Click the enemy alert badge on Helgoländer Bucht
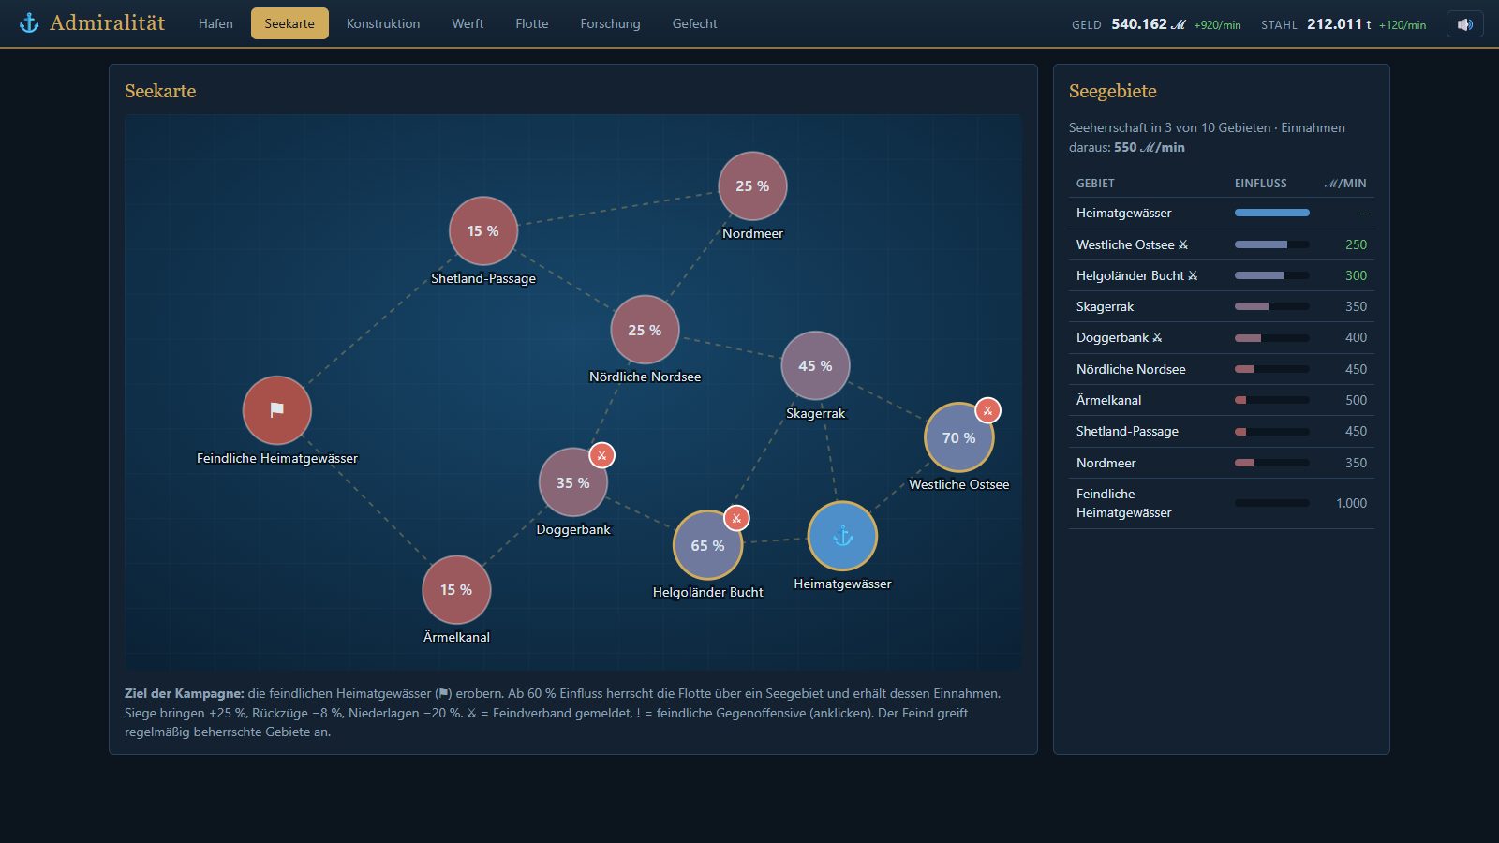The width and height of the screenshot is (1499, 843). tap(736, 518)
